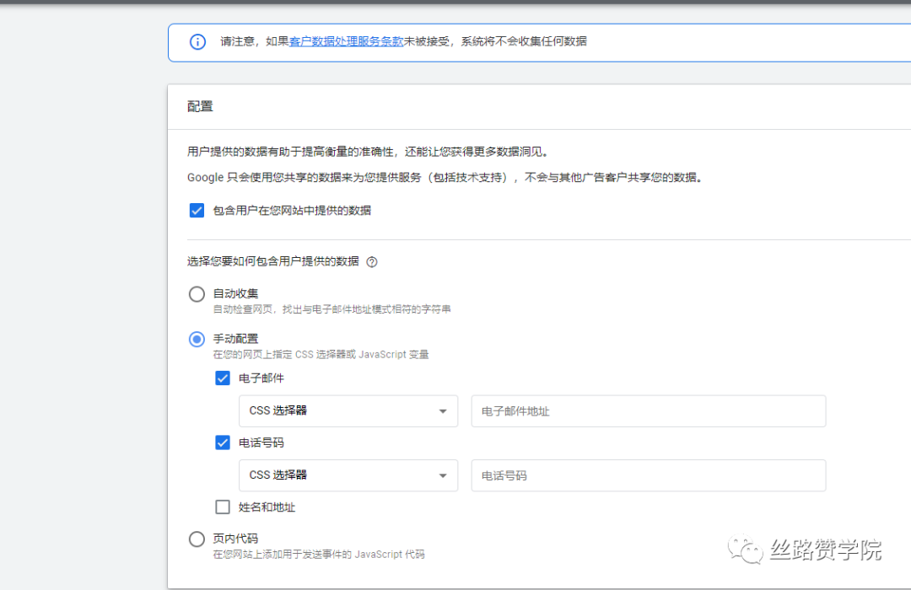This screenshot has width=911, height=590.
Task: Click the dropdown arrow on the email CSS 选择器
Action: tap(442, 411)
